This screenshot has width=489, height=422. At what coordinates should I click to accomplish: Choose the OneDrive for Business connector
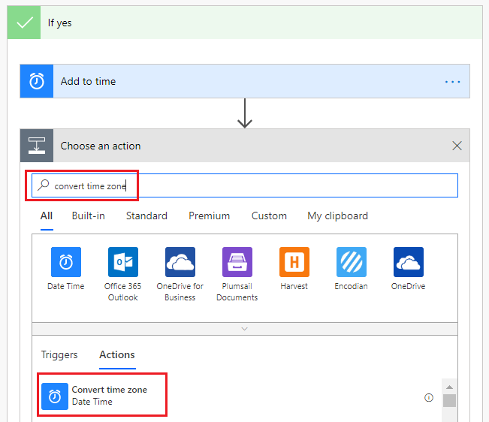(x=180, y=262)
